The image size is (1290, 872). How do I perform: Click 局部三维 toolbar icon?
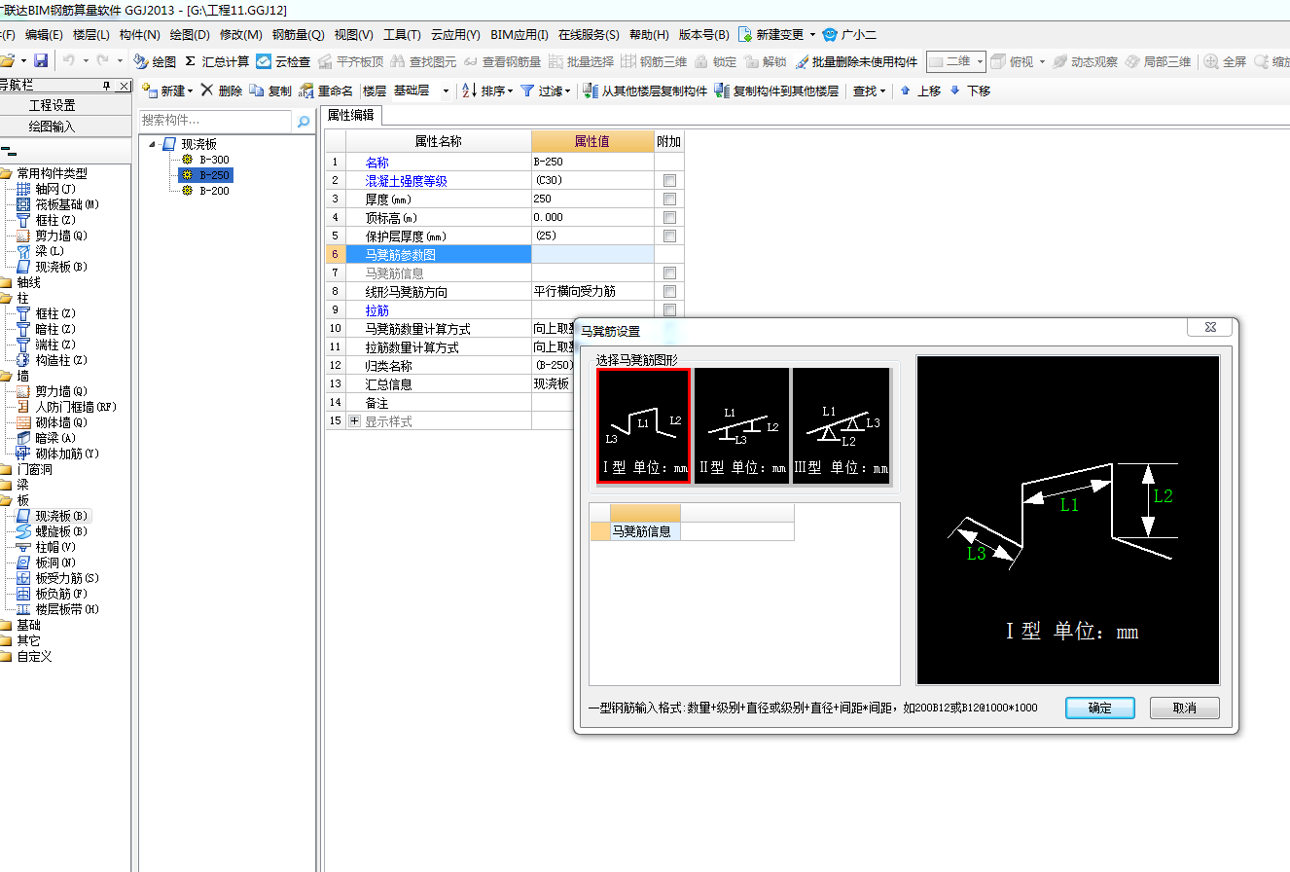click(1158, 61)
